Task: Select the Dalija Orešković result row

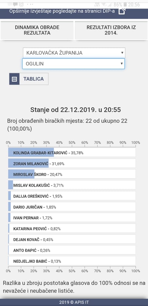Action: 72,196
